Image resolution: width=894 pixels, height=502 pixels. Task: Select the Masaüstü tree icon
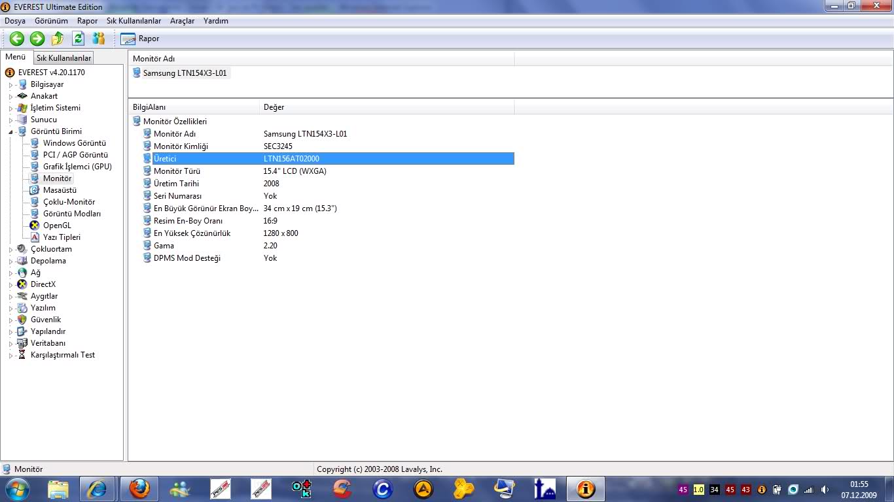[35, 190]
